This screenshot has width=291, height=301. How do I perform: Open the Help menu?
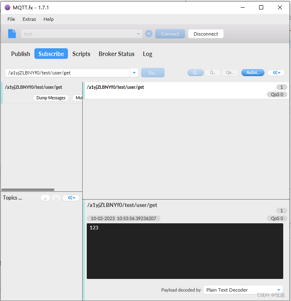[x=48, y=19]
